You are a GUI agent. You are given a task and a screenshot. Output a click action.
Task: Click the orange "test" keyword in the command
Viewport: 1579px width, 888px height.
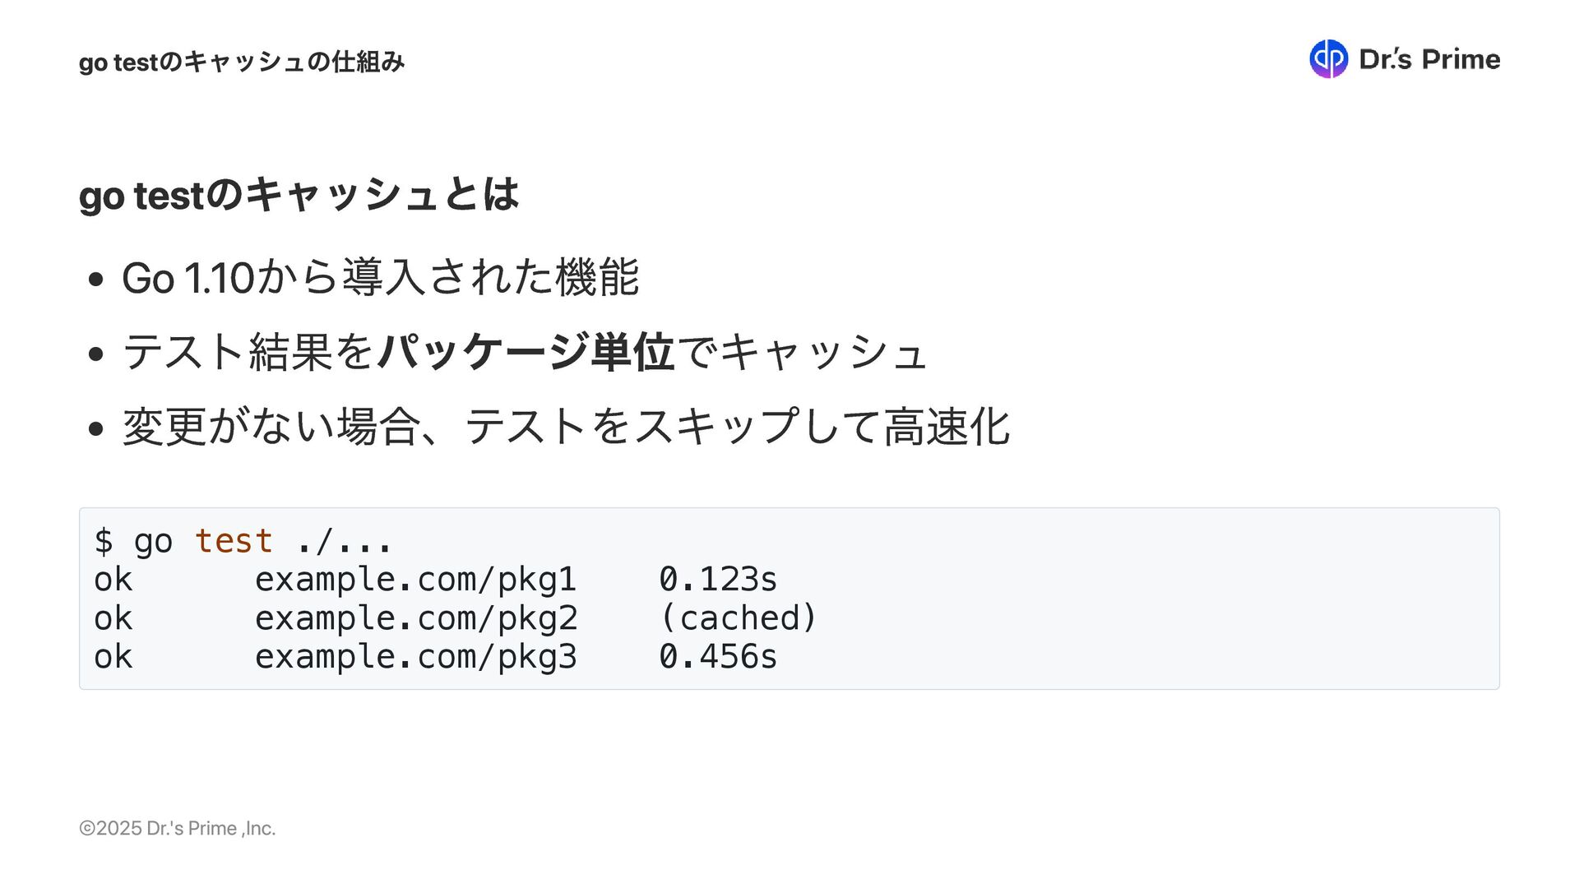point(234,541)
